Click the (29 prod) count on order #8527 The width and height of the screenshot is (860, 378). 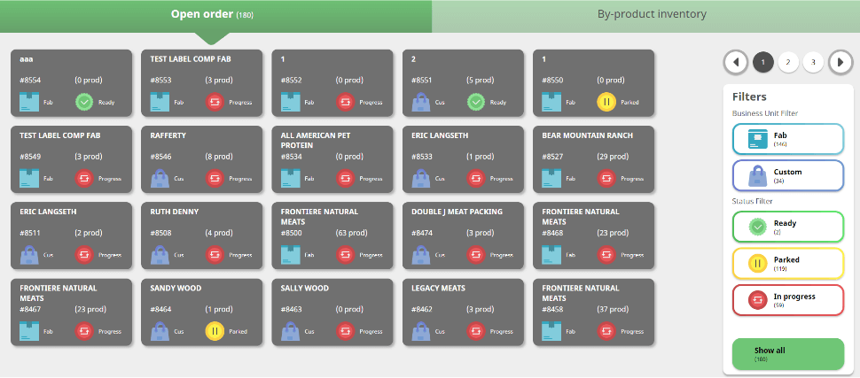(x=613, y=157)
